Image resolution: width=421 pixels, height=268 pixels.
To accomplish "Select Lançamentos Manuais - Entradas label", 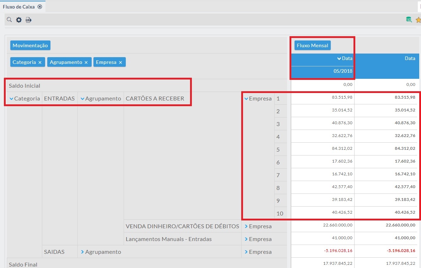I will click(169, 239).
